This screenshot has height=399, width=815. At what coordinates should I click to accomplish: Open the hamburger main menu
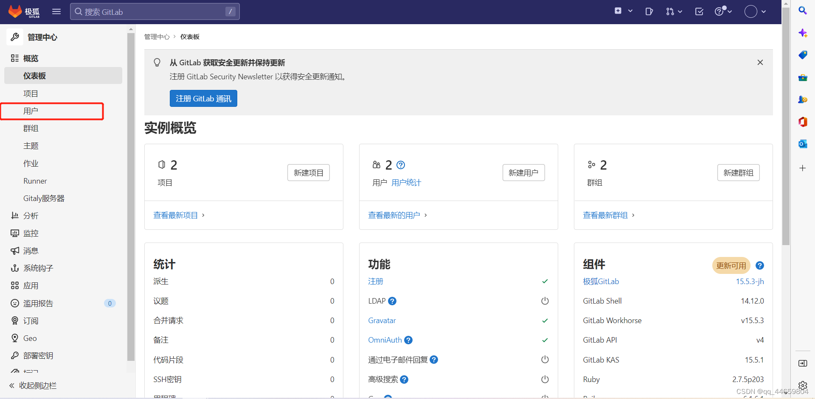pyautogui.click(x=56, y=11)
